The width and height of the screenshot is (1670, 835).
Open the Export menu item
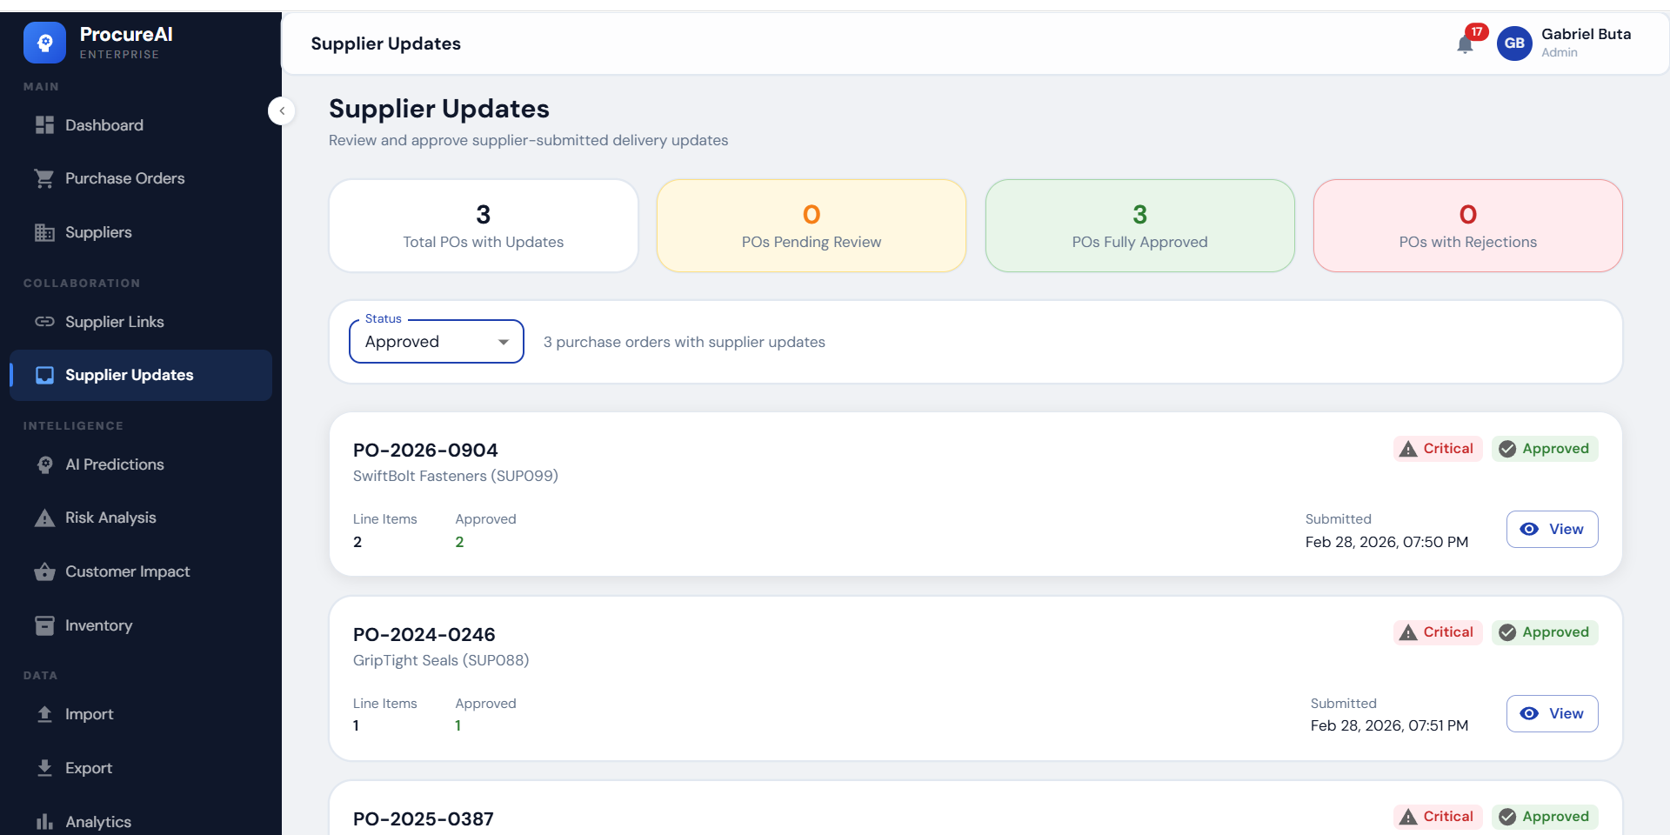click(x=88, y=768)
